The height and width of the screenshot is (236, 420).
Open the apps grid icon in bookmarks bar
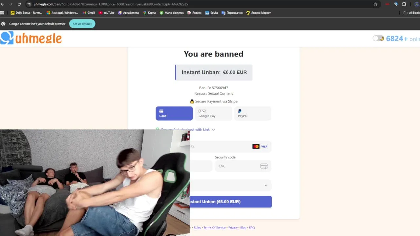[x=2, y=13]
